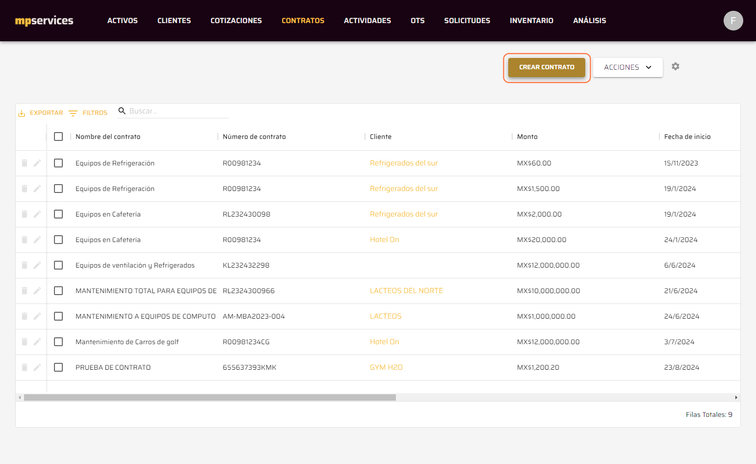
Task: Click pencil icon for LACTEOS DEL NORTE row
Action: tap(37, 291)
